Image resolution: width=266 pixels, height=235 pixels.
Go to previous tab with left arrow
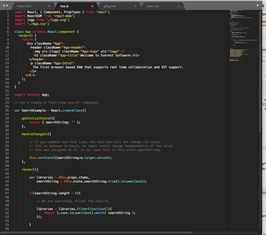(x=3, y=6)
